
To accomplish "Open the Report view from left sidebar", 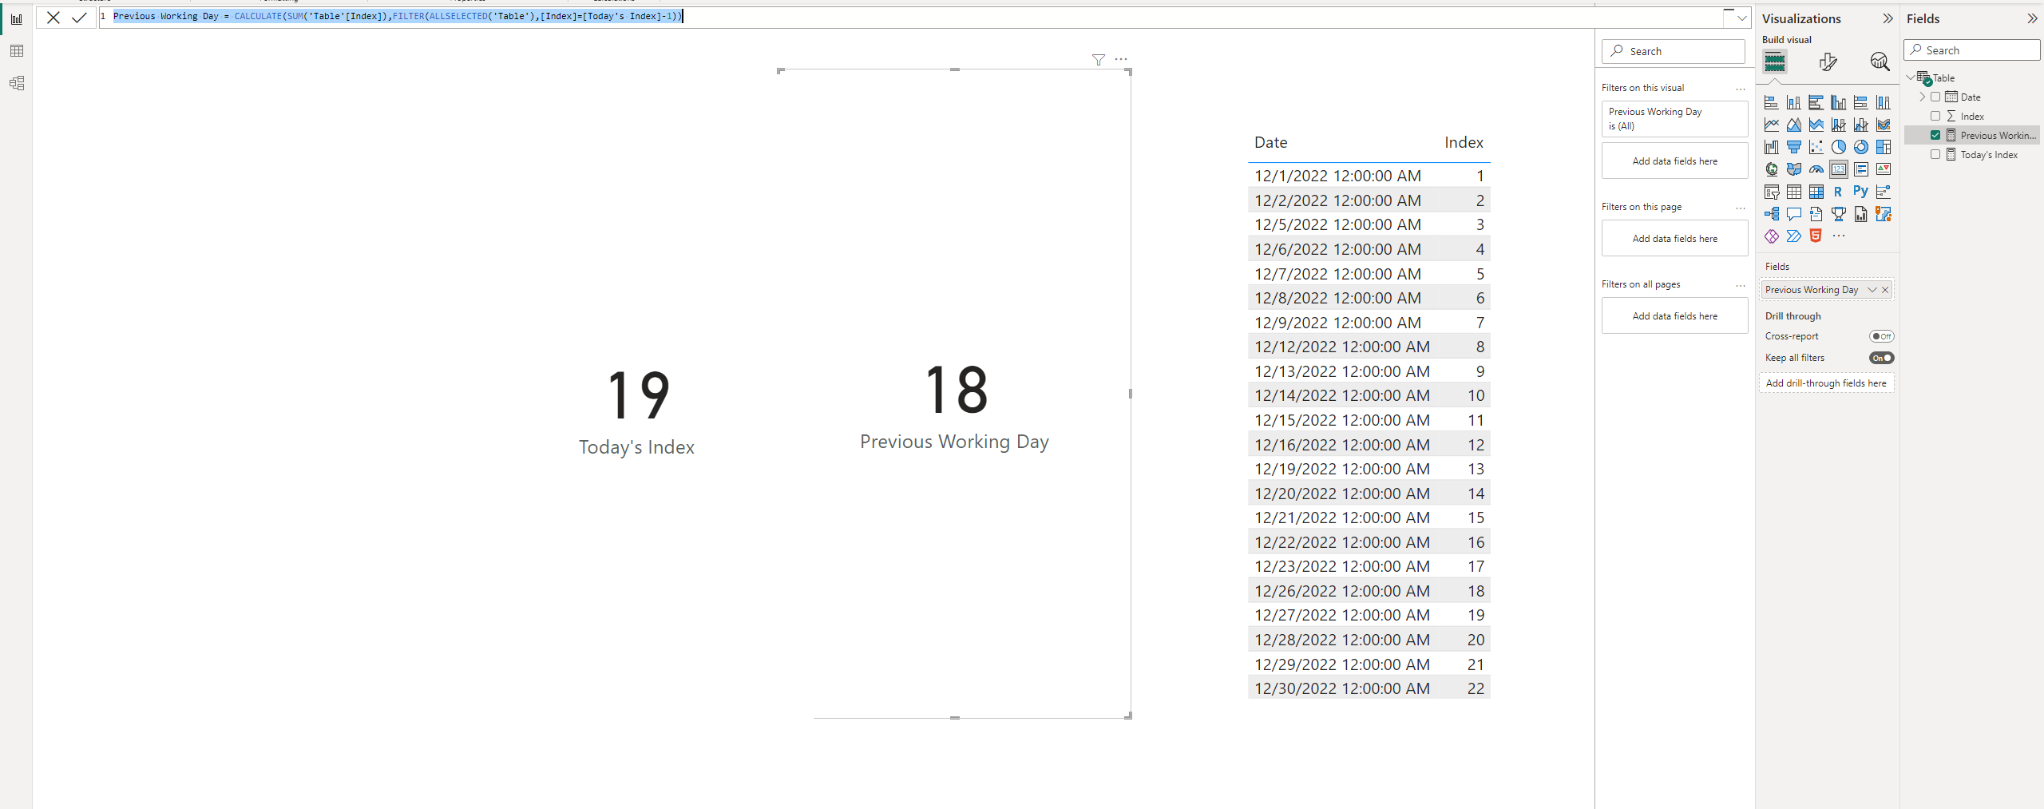I will (x=16, y=19).
